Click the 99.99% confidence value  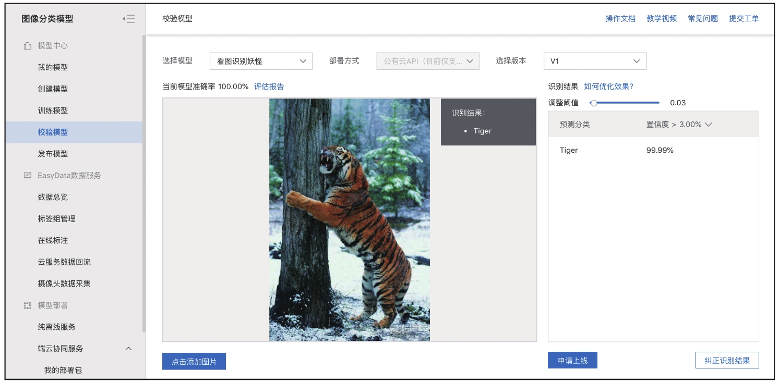click(x=660, y=150)
